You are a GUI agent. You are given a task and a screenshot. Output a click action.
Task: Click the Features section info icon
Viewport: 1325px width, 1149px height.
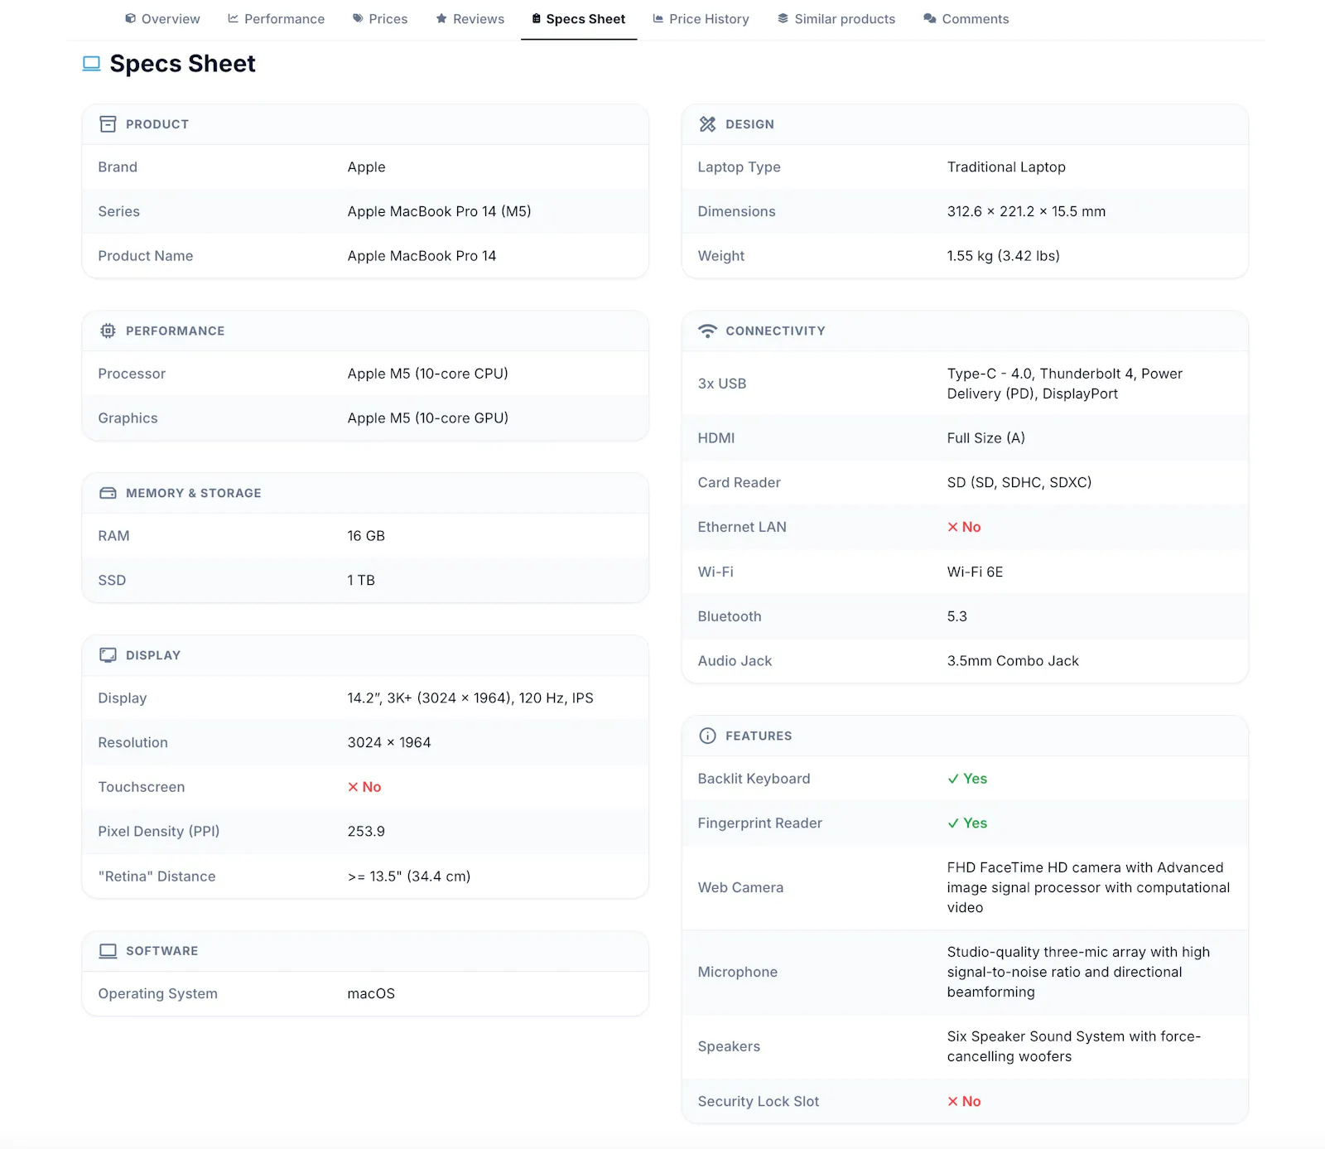click(x=707, y=736)
